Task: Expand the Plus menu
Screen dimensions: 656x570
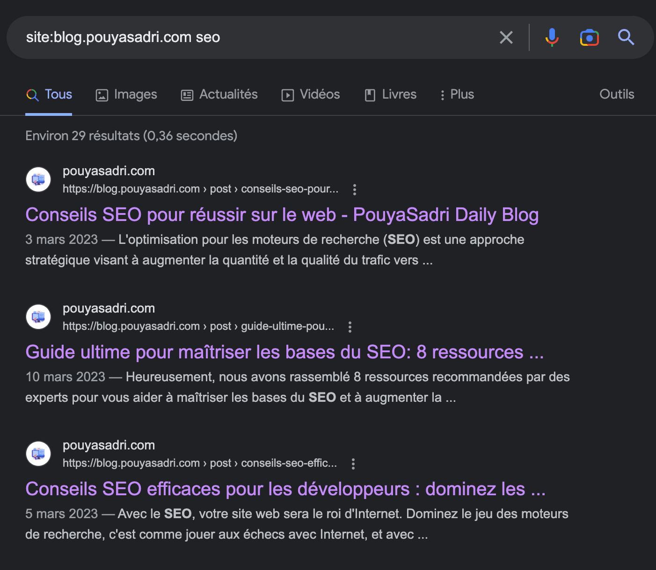Action: [x=457, y=95]
